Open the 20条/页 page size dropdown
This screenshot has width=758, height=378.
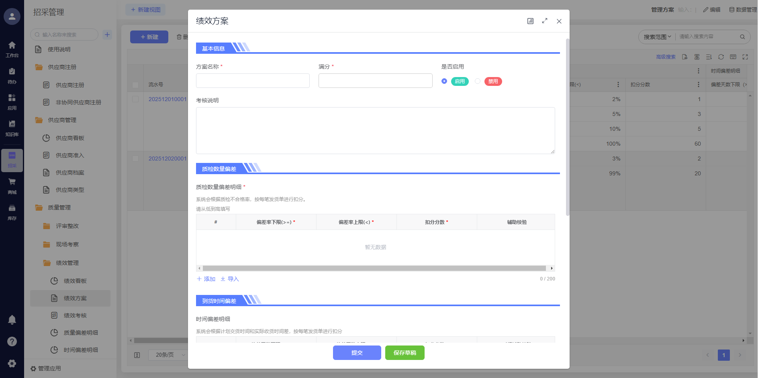[x=168, y=355]
